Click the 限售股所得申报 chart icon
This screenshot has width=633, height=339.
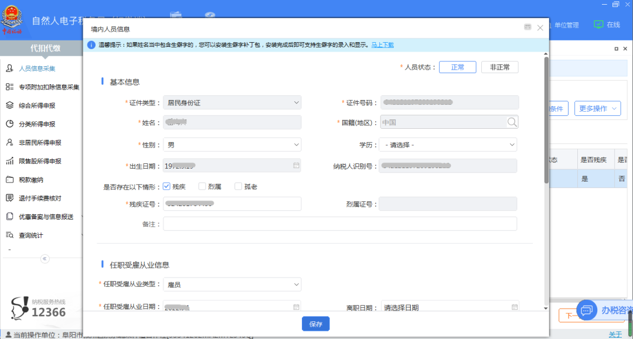[10, 161]
